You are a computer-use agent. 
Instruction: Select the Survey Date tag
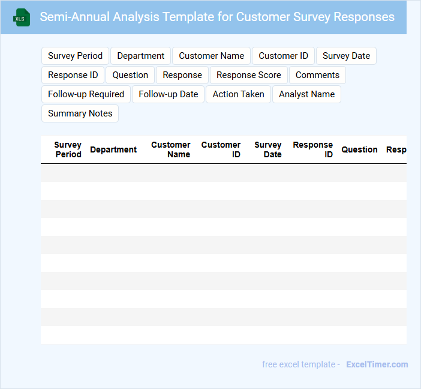pos(346,56)
